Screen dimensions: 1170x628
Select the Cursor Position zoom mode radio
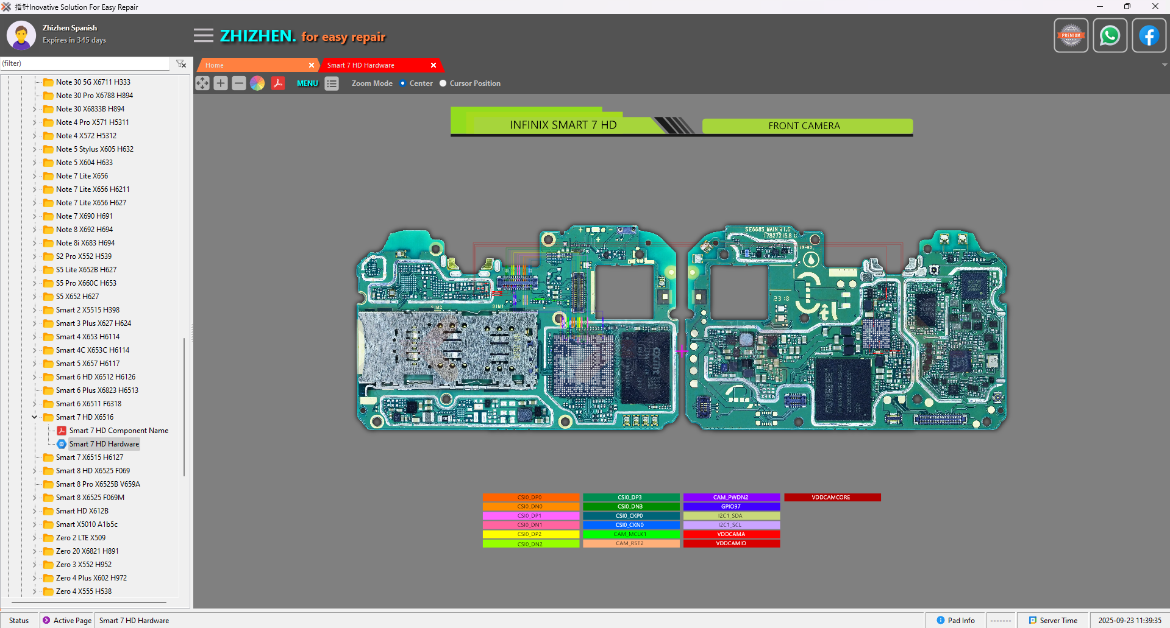point(443,83)
